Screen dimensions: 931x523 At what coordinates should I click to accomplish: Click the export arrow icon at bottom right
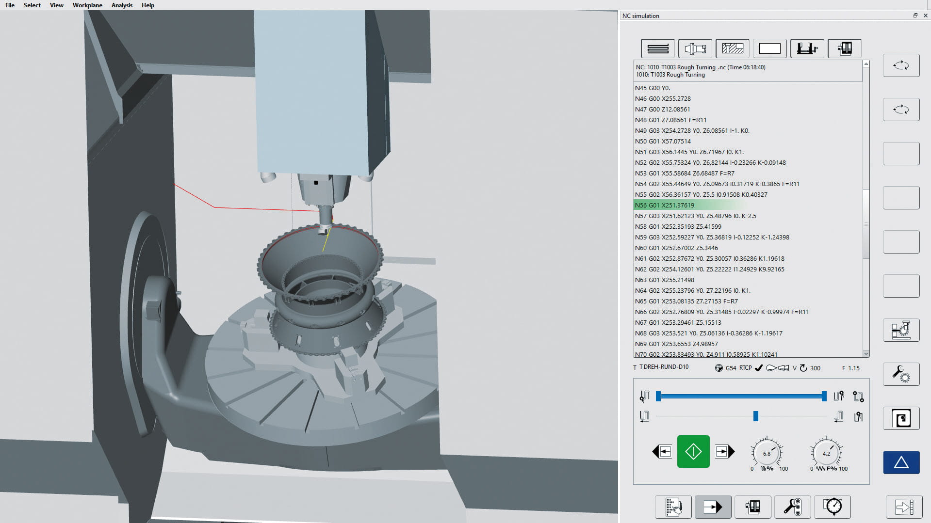904,507
